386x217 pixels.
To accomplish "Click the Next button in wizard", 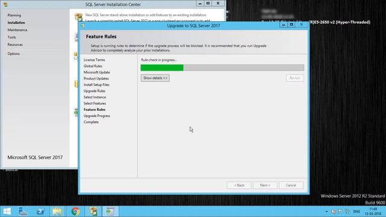I will click(265, 185).
